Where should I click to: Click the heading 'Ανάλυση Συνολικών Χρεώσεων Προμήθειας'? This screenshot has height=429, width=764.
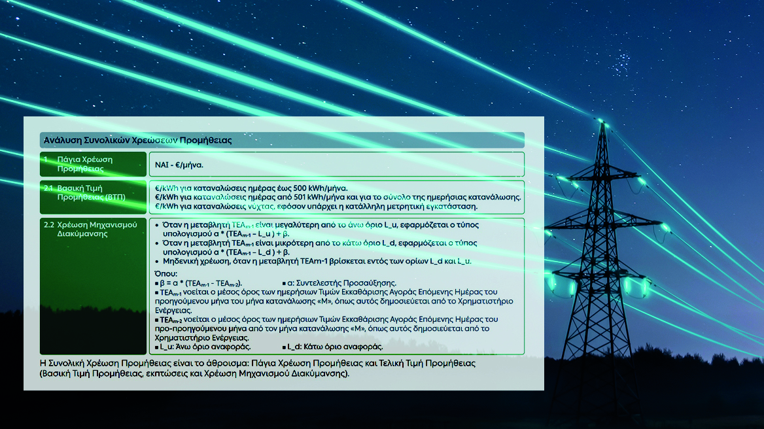click(x=137, y=140)
